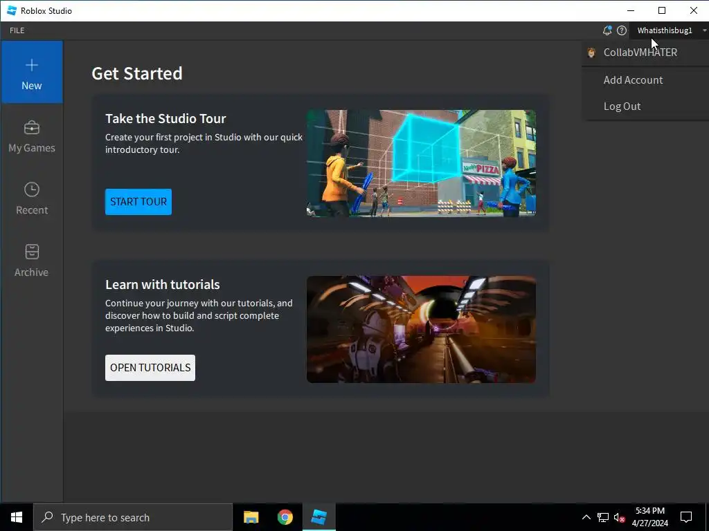
Task: Click the Take the Studio Tour heading
Action: (165, 118)
